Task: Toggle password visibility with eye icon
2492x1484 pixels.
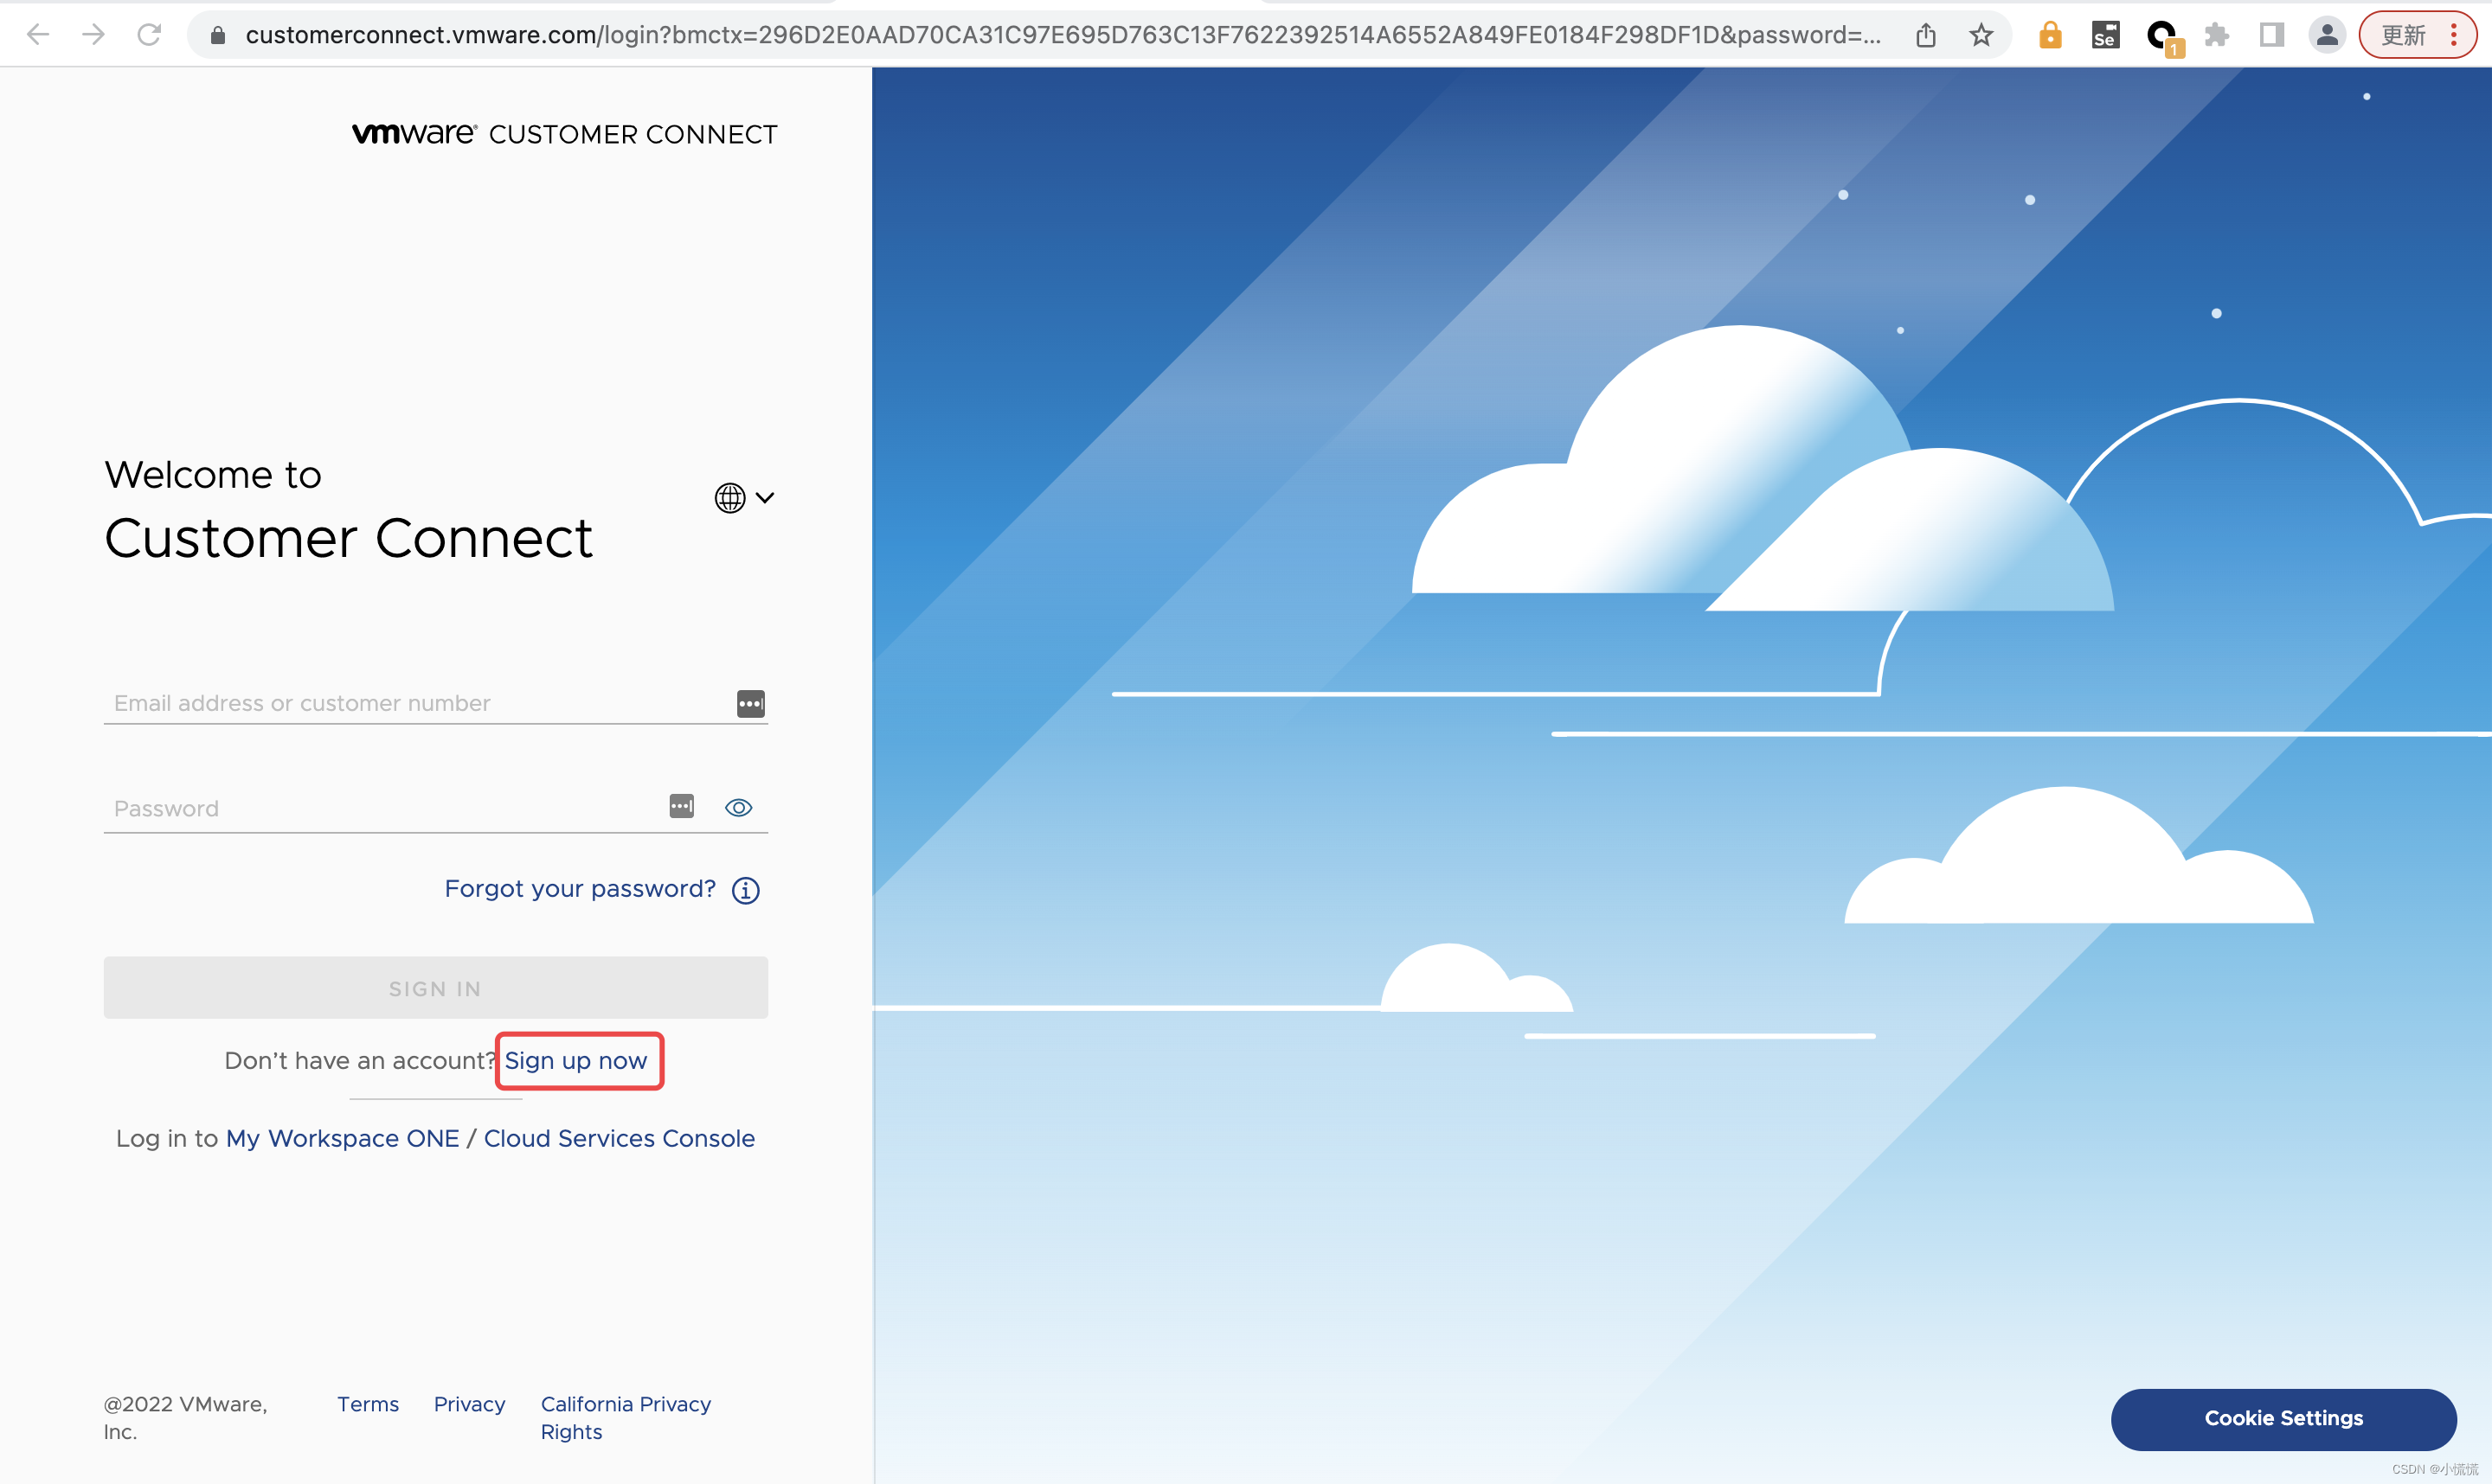Action: 738,808
